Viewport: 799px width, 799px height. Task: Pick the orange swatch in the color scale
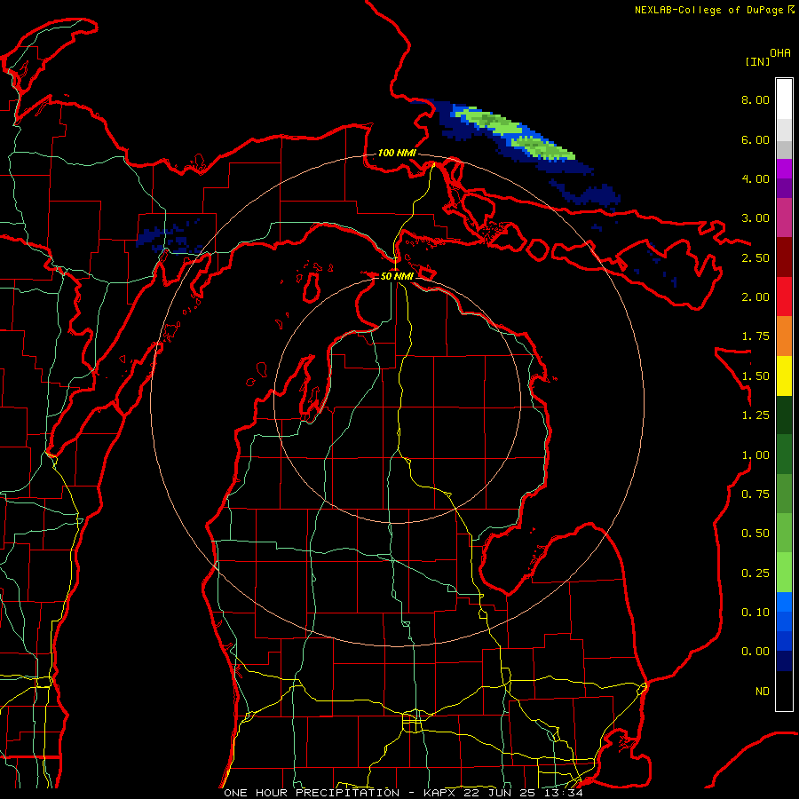784,336
